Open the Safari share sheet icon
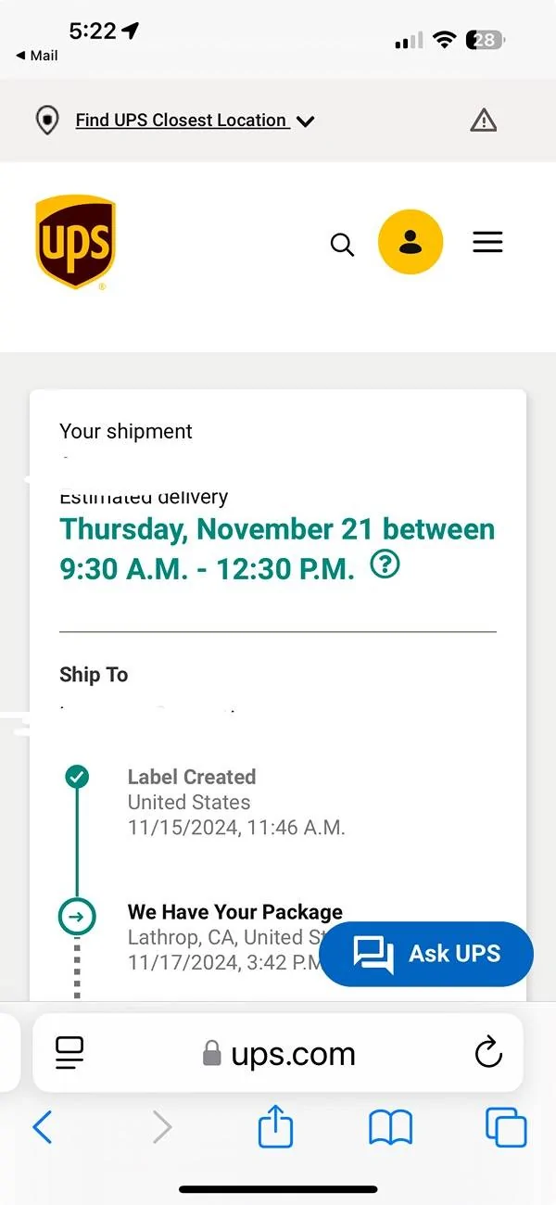Image resolution: width=556 pixels, height=1205 pixels. point(276,1127)
